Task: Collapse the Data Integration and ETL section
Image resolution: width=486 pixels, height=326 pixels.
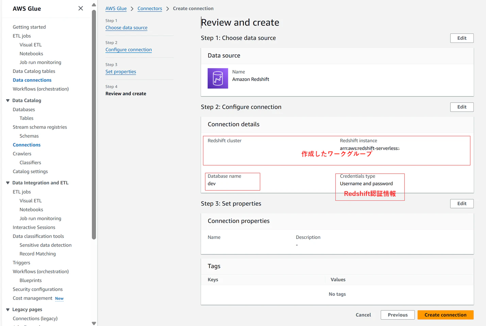Action: click(8, 183)
